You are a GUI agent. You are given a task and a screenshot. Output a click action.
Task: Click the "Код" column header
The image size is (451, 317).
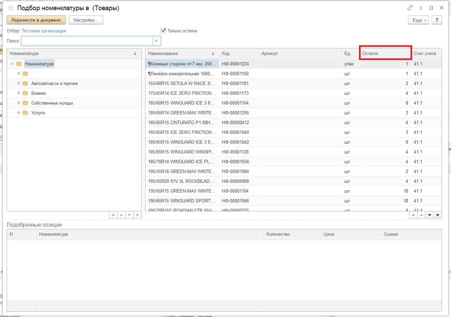coord(238,53)
